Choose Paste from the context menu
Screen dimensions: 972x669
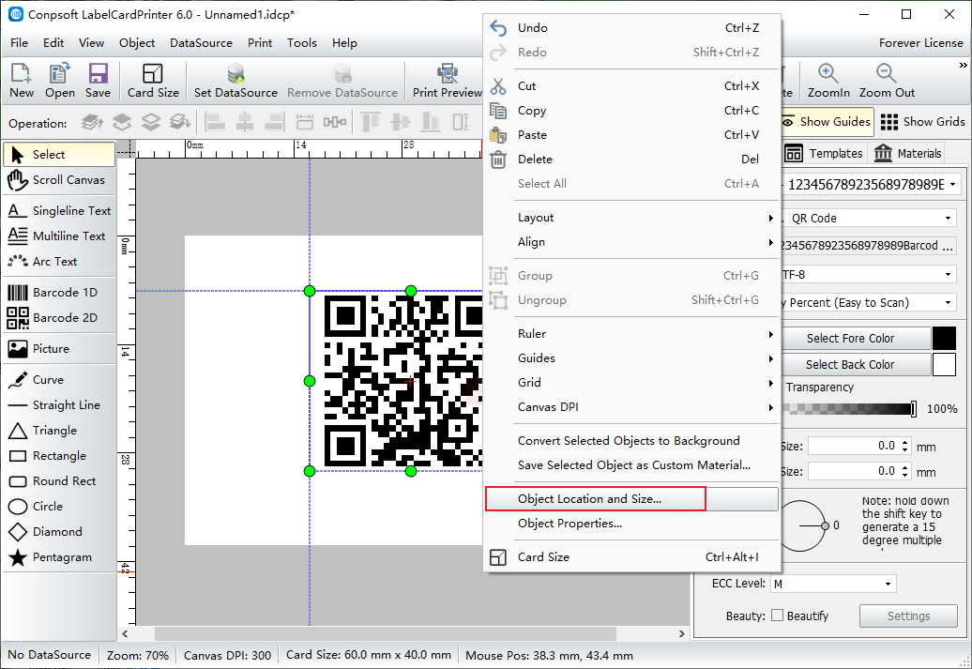tap(631, 135)
